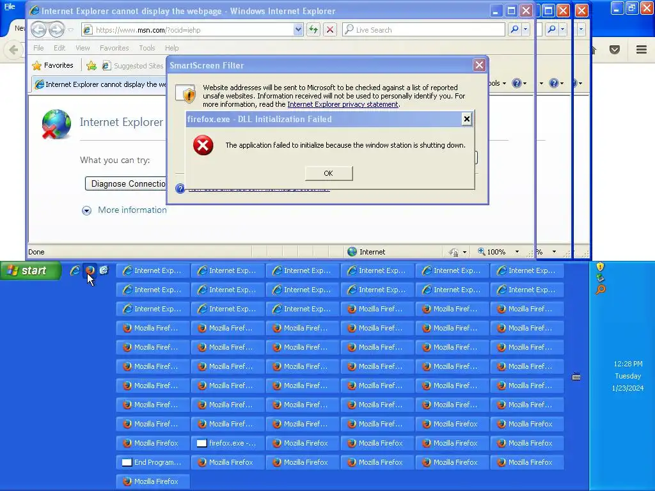
Task: Click the red error icon in the firefox.exe dialog
Action: (x=203, y=145)
